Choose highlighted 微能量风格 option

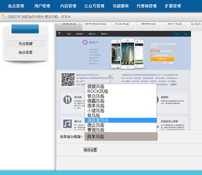[121, 120]
